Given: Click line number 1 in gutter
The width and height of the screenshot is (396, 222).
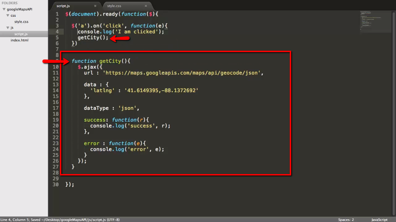Looking at the screenshot, I should (57, 14).
